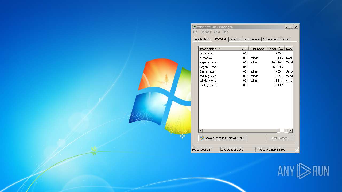Image resolution: width=342 pixels, height=192 pixels.
Task: Click the Physical Memory: 18% status entry
Action: [277, 150]
